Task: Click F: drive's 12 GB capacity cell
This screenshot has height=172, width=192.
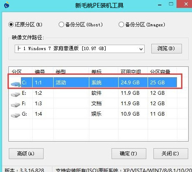Action: pos(157,104)
